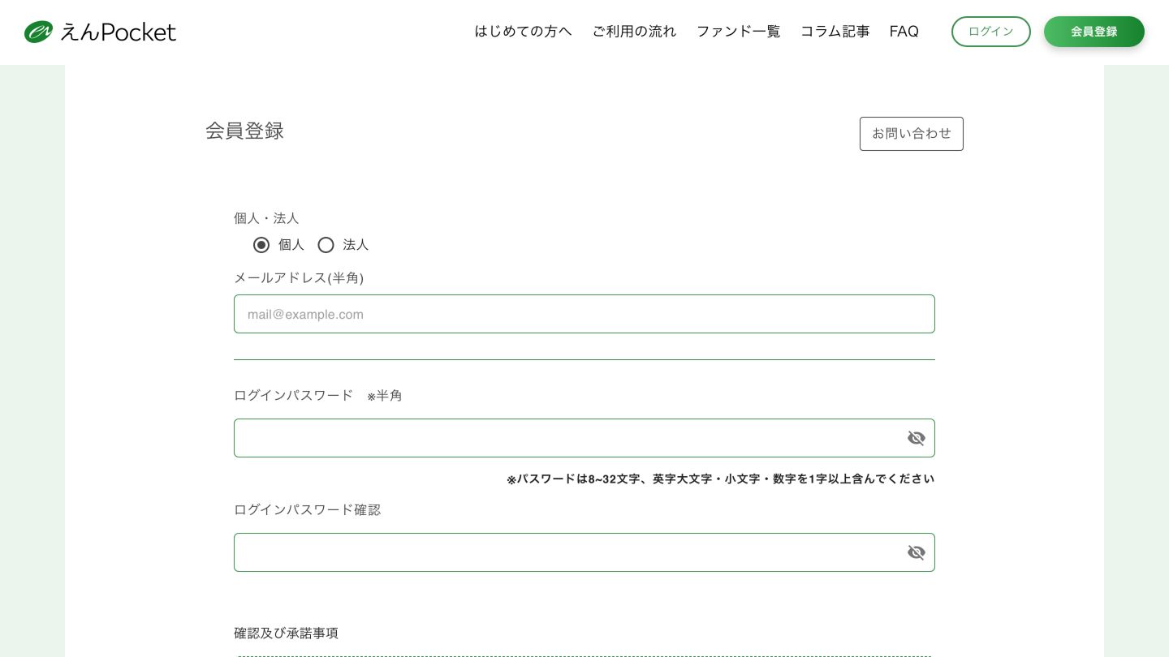This screenshot has width=1169, height=657.
Task: Show password in ログインパスワード field
Action: tap(917, 438)
